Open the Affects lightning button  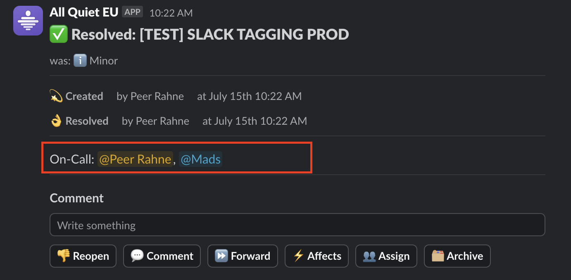(x=316, y=256)
